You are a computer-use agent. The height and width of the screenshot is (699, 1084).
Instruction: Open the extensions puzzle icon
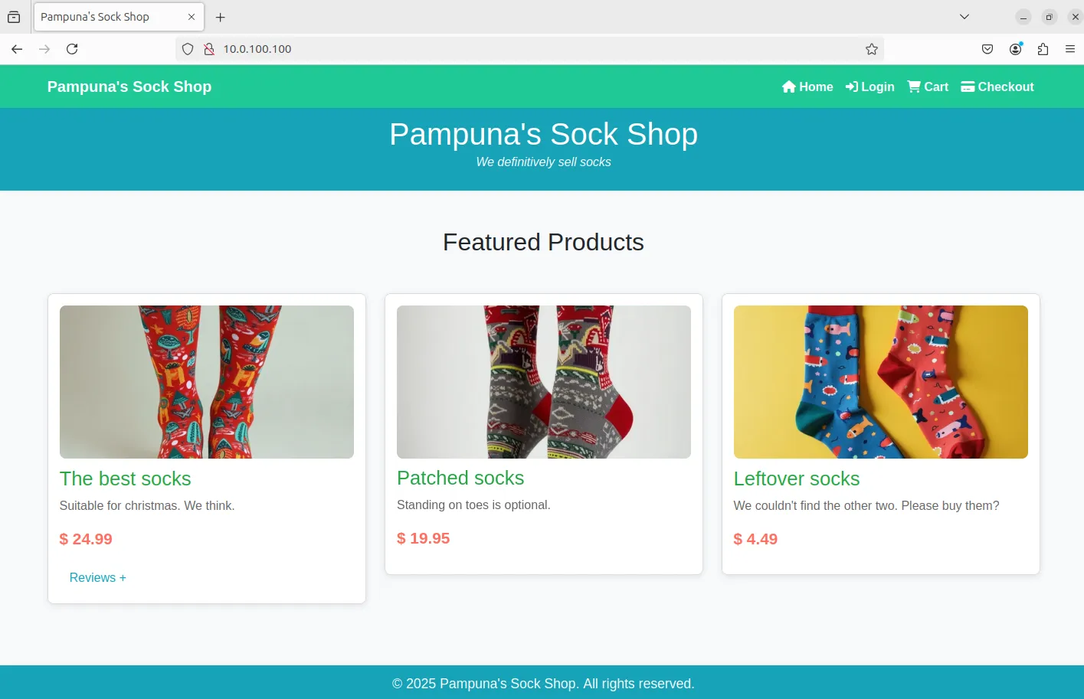1043,49
